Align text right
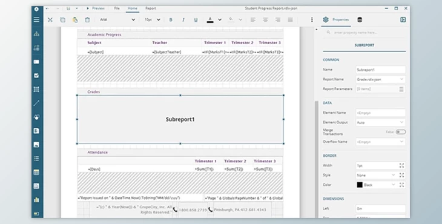The image size is (442, 224). 278,20
